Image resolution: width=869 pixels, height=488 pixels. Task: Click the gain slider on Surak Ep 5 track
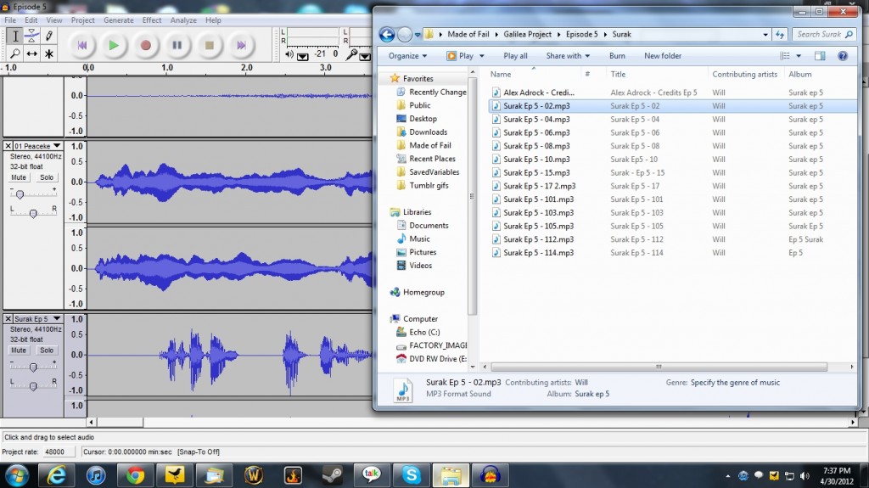33,367
